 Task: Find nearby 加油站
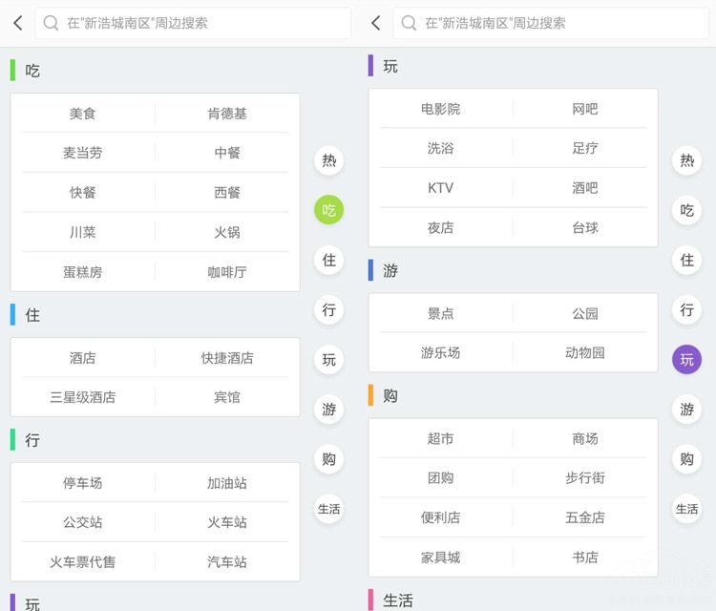[227, 483]
